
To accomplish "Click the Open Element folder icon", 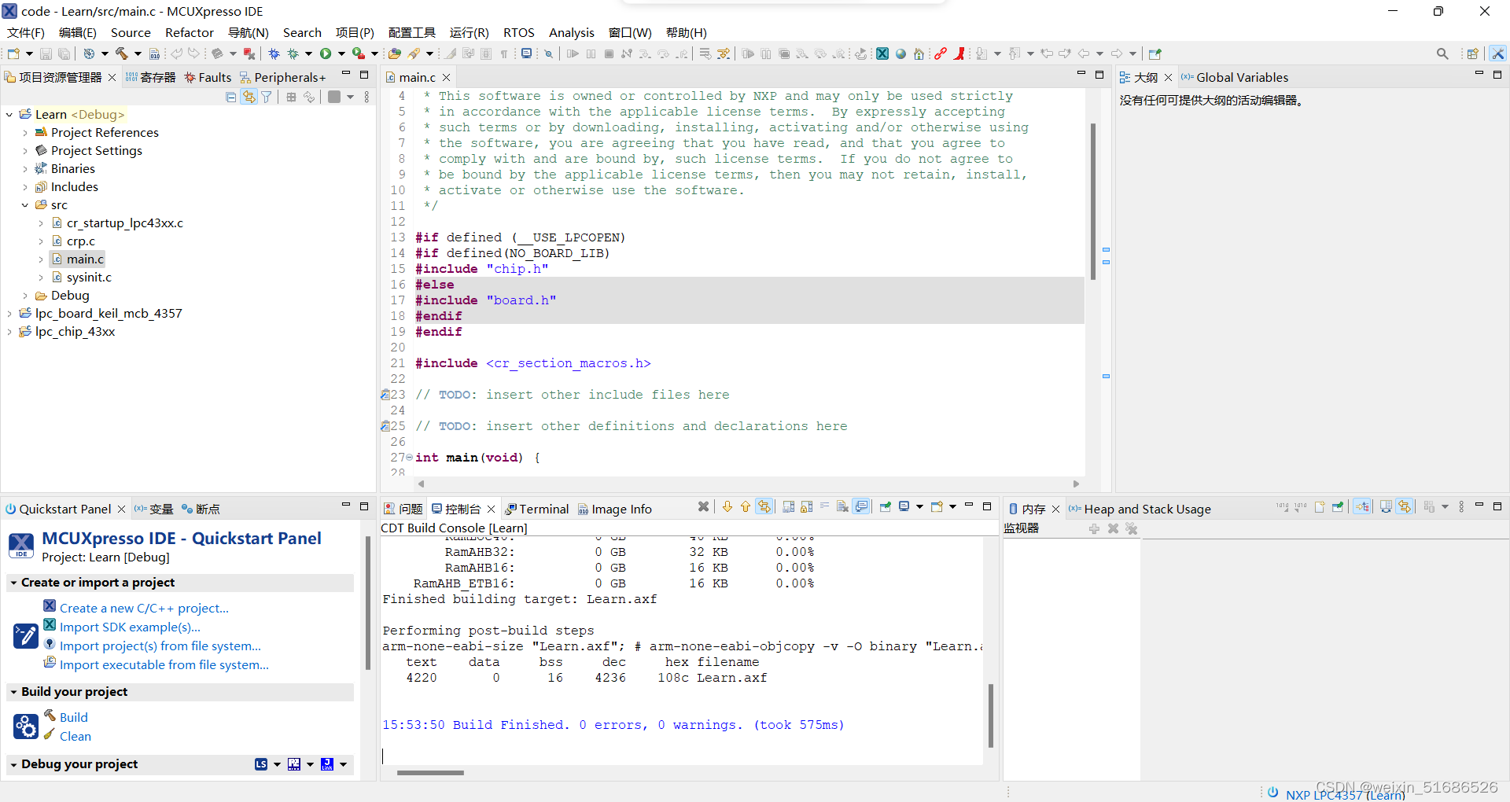I will click(x=395, y=53).
